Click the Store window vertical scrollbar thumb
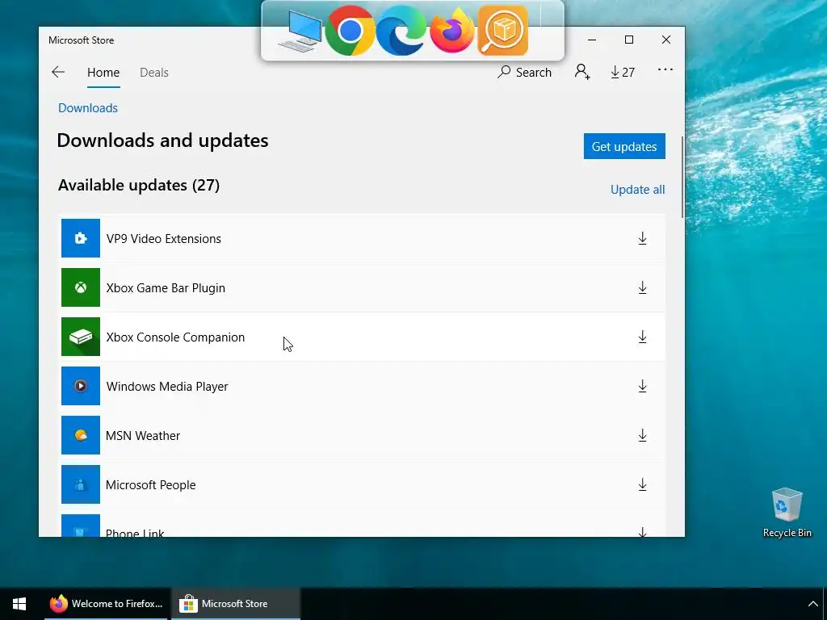 (x=682, y=177)
